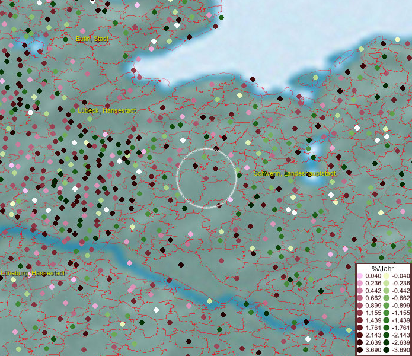
Task: Click the dark green dot beside 'Eutin, Stadt' label
Action: pos(65,39)
